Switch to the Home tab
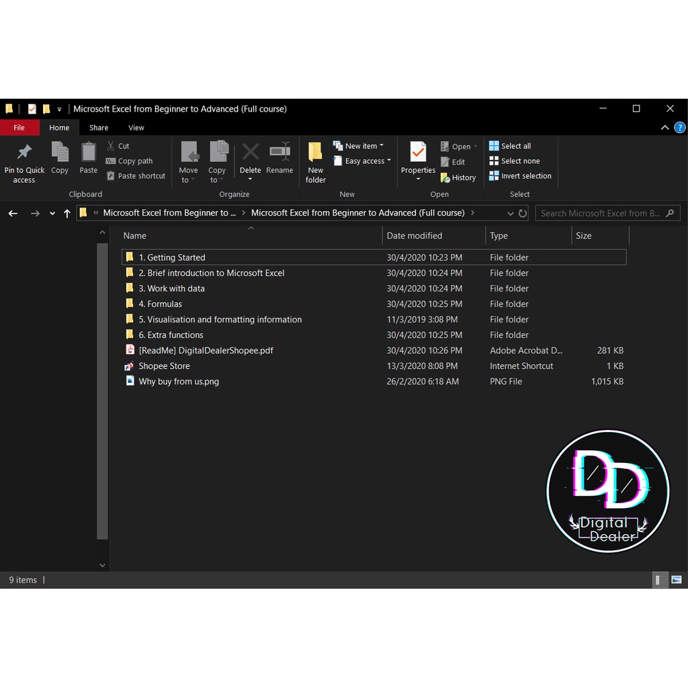The height and width of the screenshot is (688, 688). (x=59, y=128)
